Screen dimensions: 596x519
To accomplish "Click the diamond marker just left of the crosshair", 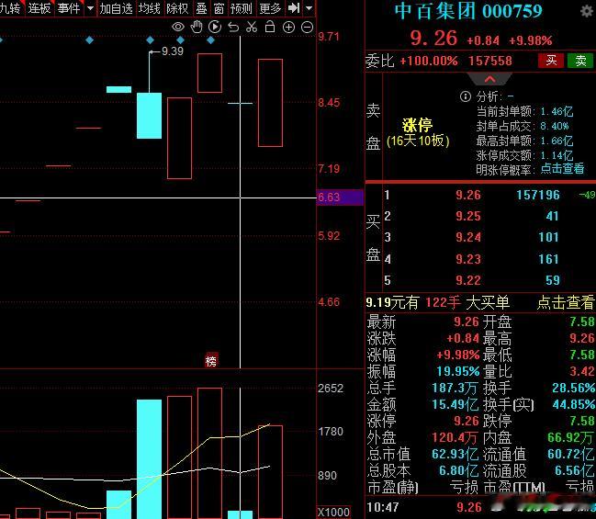I will pyautogui.click(x=211, y=39).
